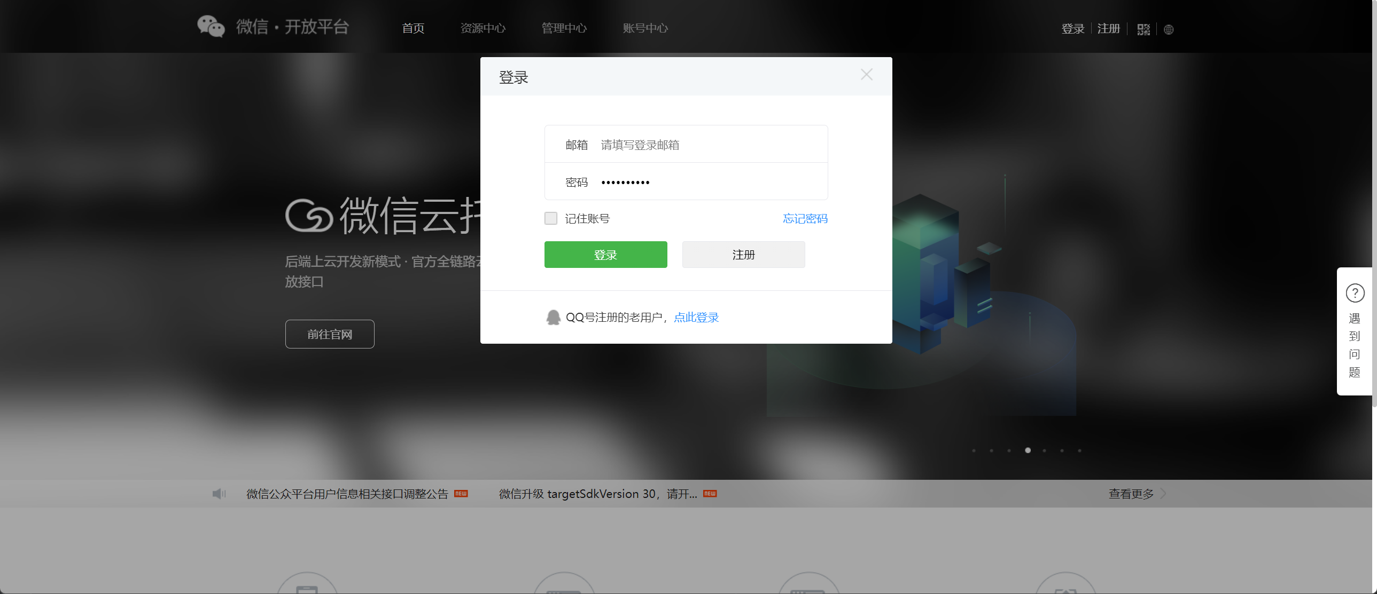Image resolution: width=1377 pixels, height=594 pixels.
Task: Select the 首页 nav item
Action: (x=413, y=28)
